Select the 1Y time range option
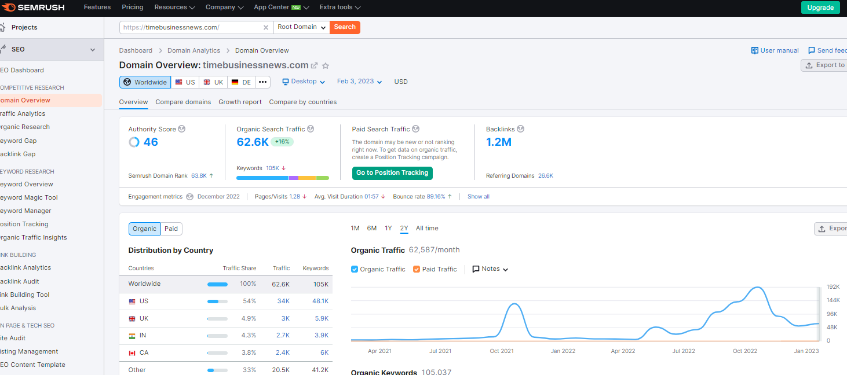Viewport: 847px width, 375px height. [388, 228]
